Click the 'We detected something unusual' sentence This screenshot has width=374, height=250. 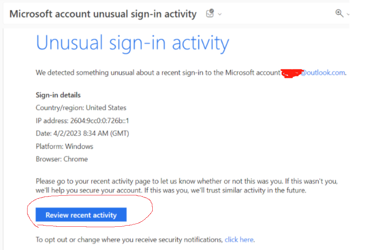coord(155,72)
